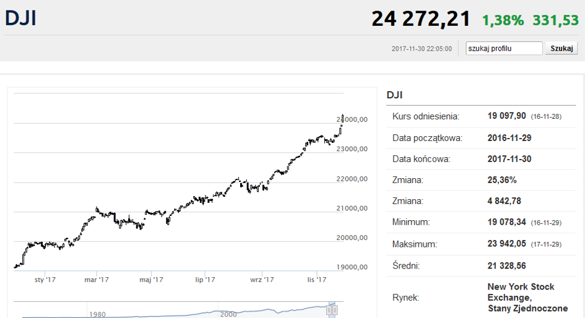Select the 'maj '17' axis label
Image resolution: width=585 pixels, height=318 pixels.
[x=151, y=280]
